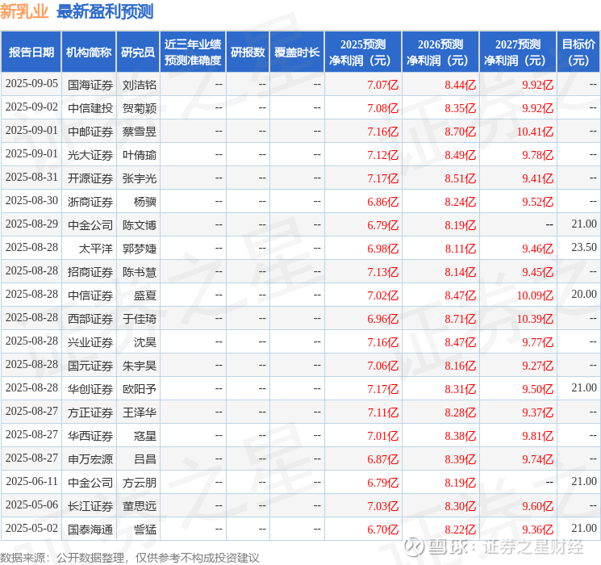Select the 西部证券 institution cell
The width and height of the screenshot is (601, 565).
point(90,319)
